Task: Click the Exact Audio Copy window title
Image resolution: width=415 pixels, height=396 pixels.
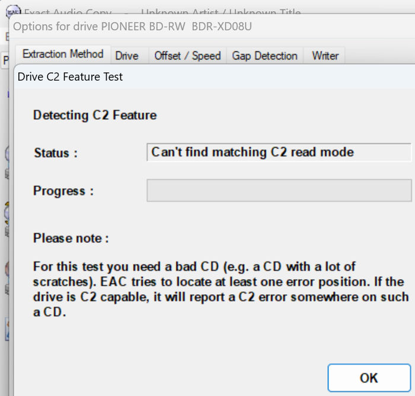Action: point(162,12)
